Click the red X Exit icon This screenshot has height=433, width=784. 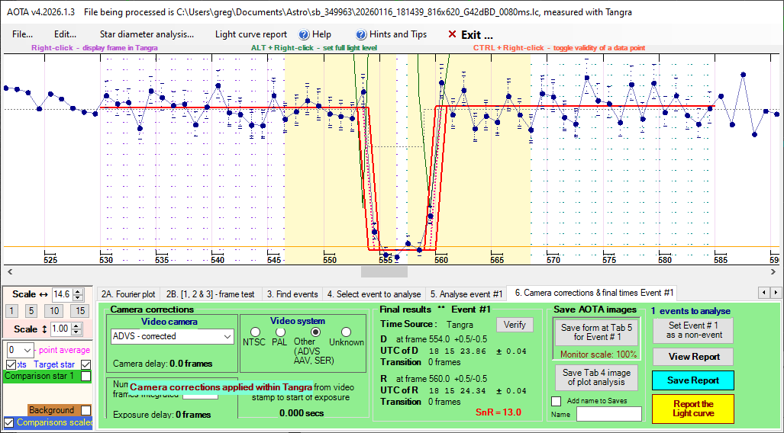click(x=452, y=34)
